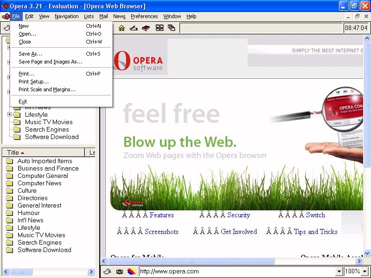Click the 08:47:04 clock display
The width and height of the screenshot is (371, 278).
[x=356, y=28]
